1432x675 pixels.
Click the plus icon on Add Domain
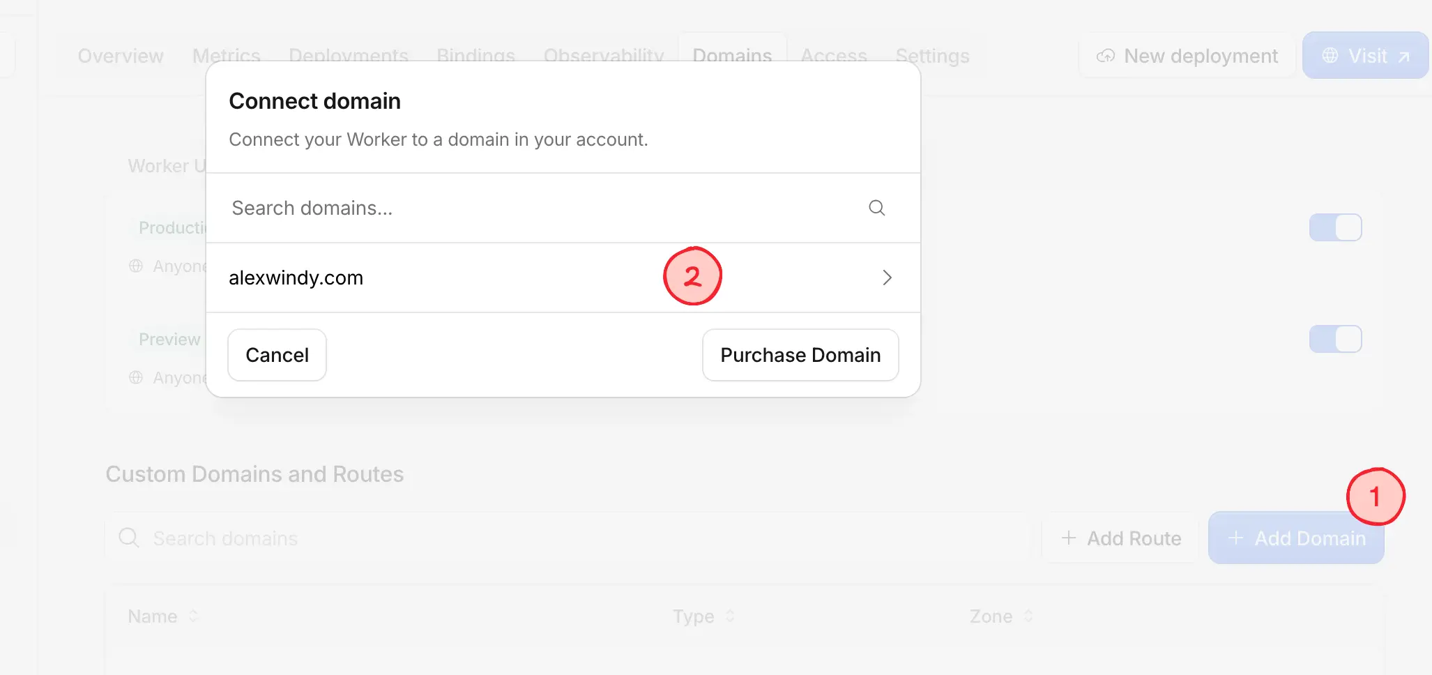point(1236,538)
